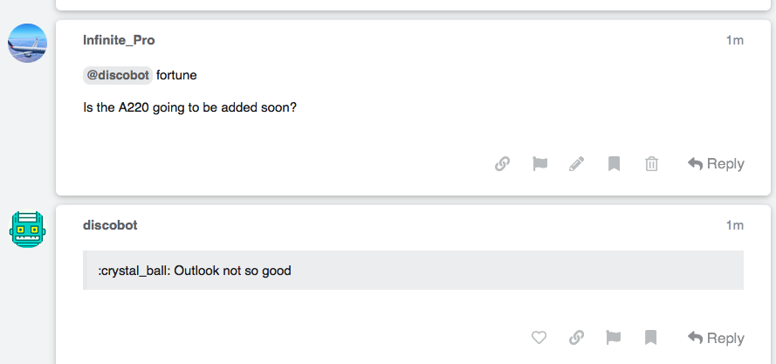
Task: Open the discobot username link
Action: point(110,225)
